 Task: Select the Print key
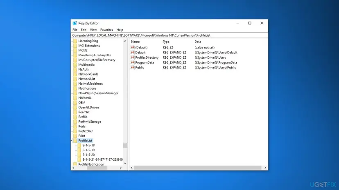(x=81, y=136)
